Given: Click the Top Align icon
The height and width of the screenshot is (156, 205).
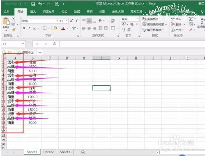Looking at the screenshot, I should (84, 21).
